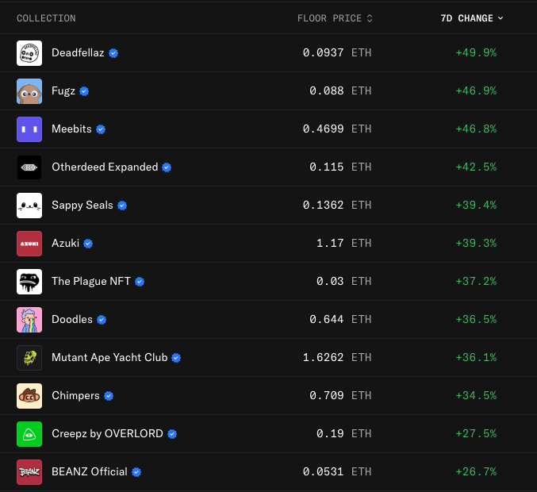Select the purple Meebits collection icon
Viewport: 537px width, 492px height.
[x=29, y=129]
